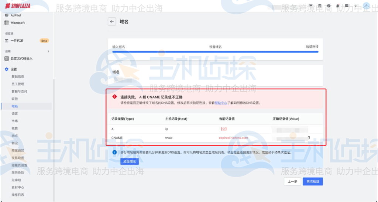Image resolution: width=378 pixels, height=202 pixels.
Task: Click the Microsoft grid icon
Action: (7, 23)
